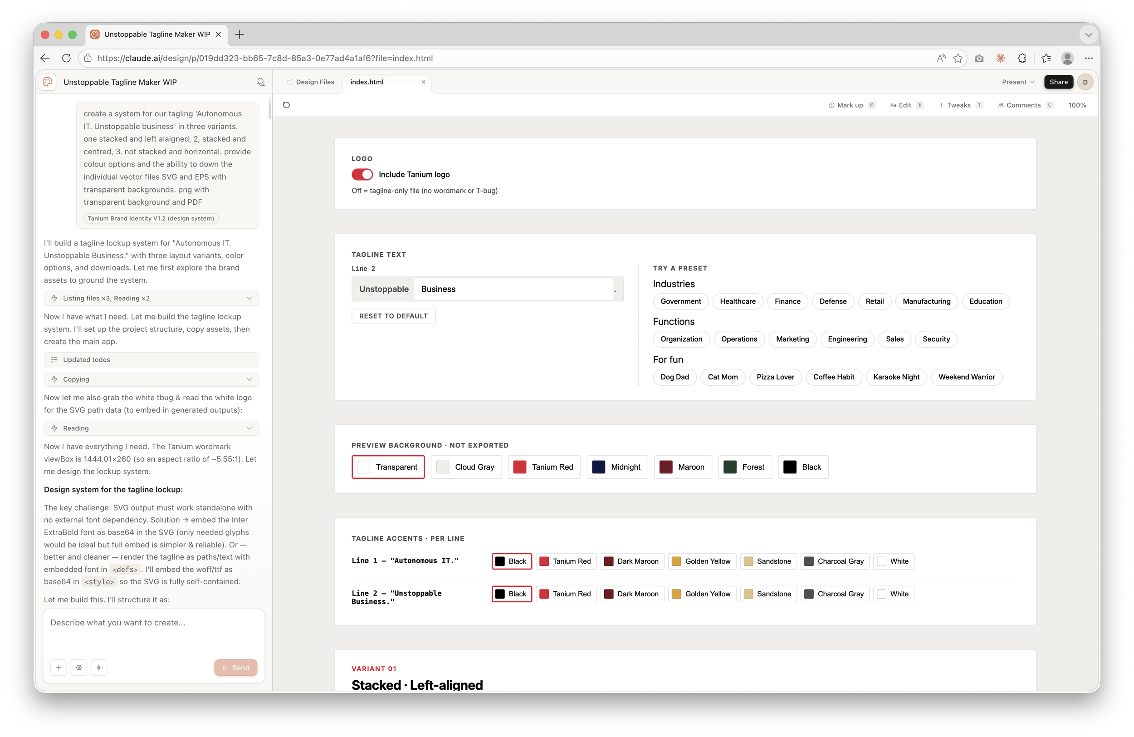Open the Present dropdown

[x=1018, y=82]
